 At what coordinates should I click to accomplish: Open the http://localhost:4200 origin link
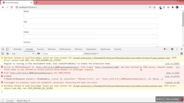click(107, 67)
